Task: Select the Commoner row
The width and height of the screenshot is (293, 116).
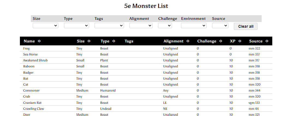Action: [x=146, y=90]
